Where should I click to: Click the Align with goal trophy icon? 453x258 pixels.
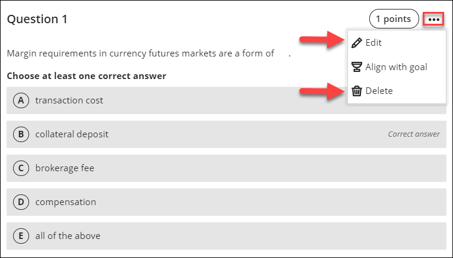pyautogui.click(x=357, y=67)
